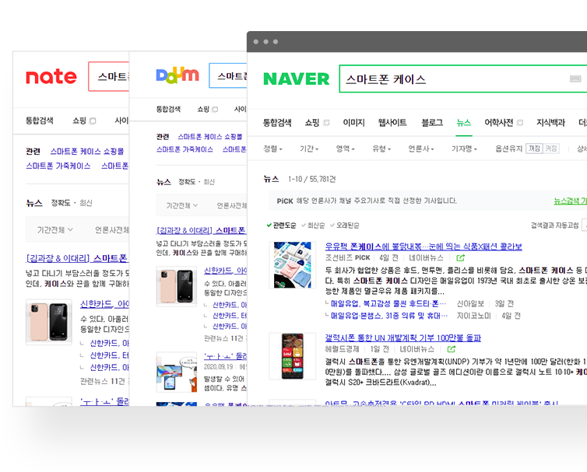This screenshot has height=472, width=587.
Task: Click the PiCK badge in the Naver notice bar
Action: pos(285,201)
